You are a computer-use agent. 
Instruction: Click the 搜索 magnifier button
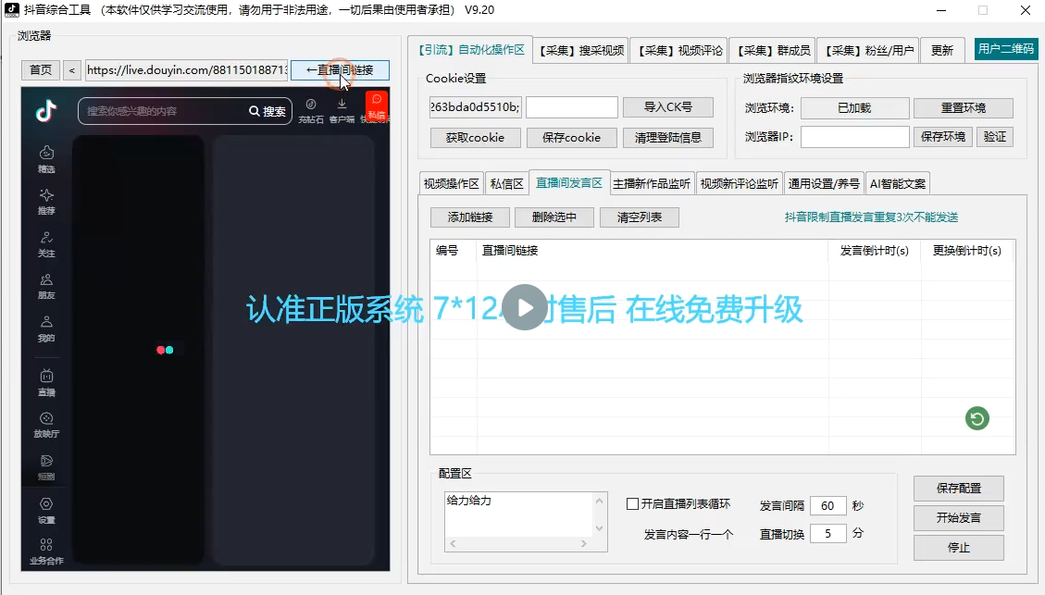[267, 111]
